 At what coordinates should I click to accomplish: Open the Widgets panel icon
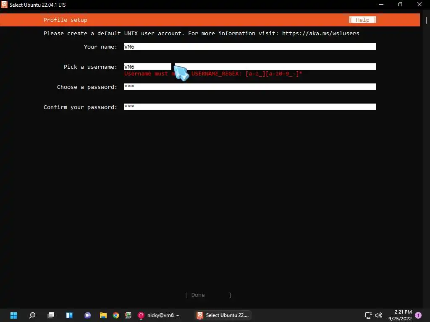[69, 315]
